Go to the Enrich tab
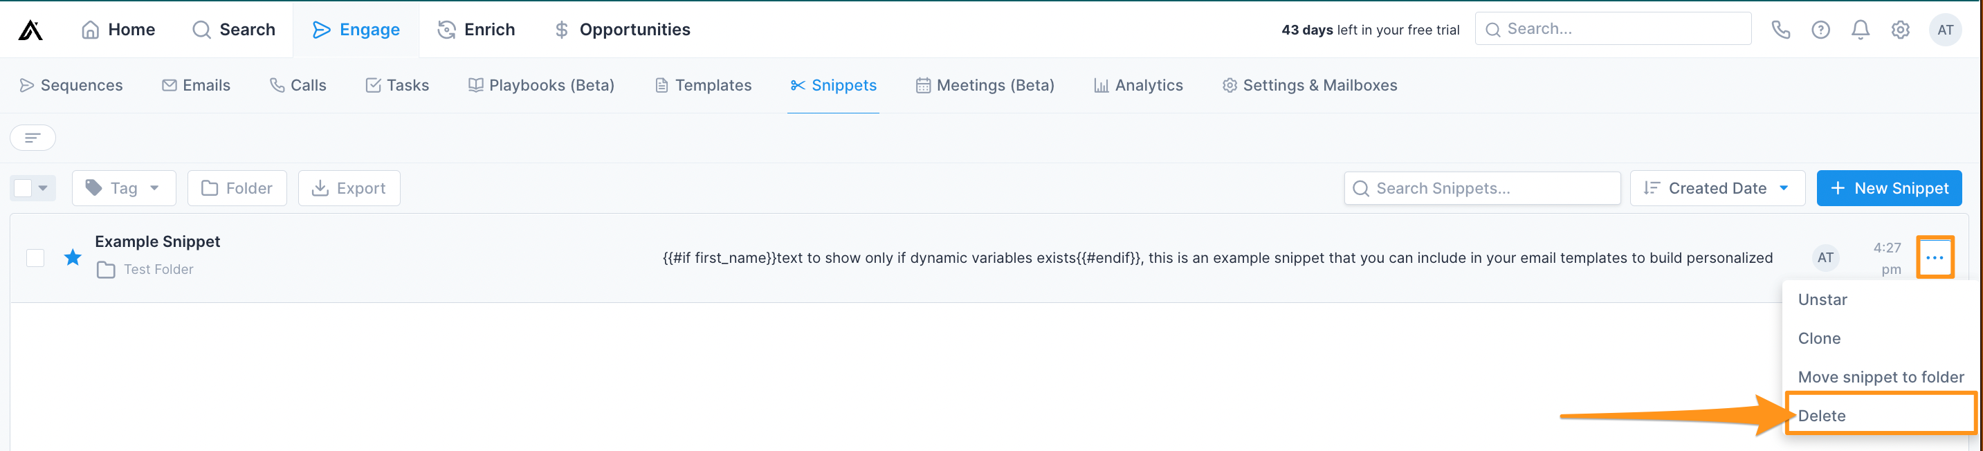 tap(477, 29)
